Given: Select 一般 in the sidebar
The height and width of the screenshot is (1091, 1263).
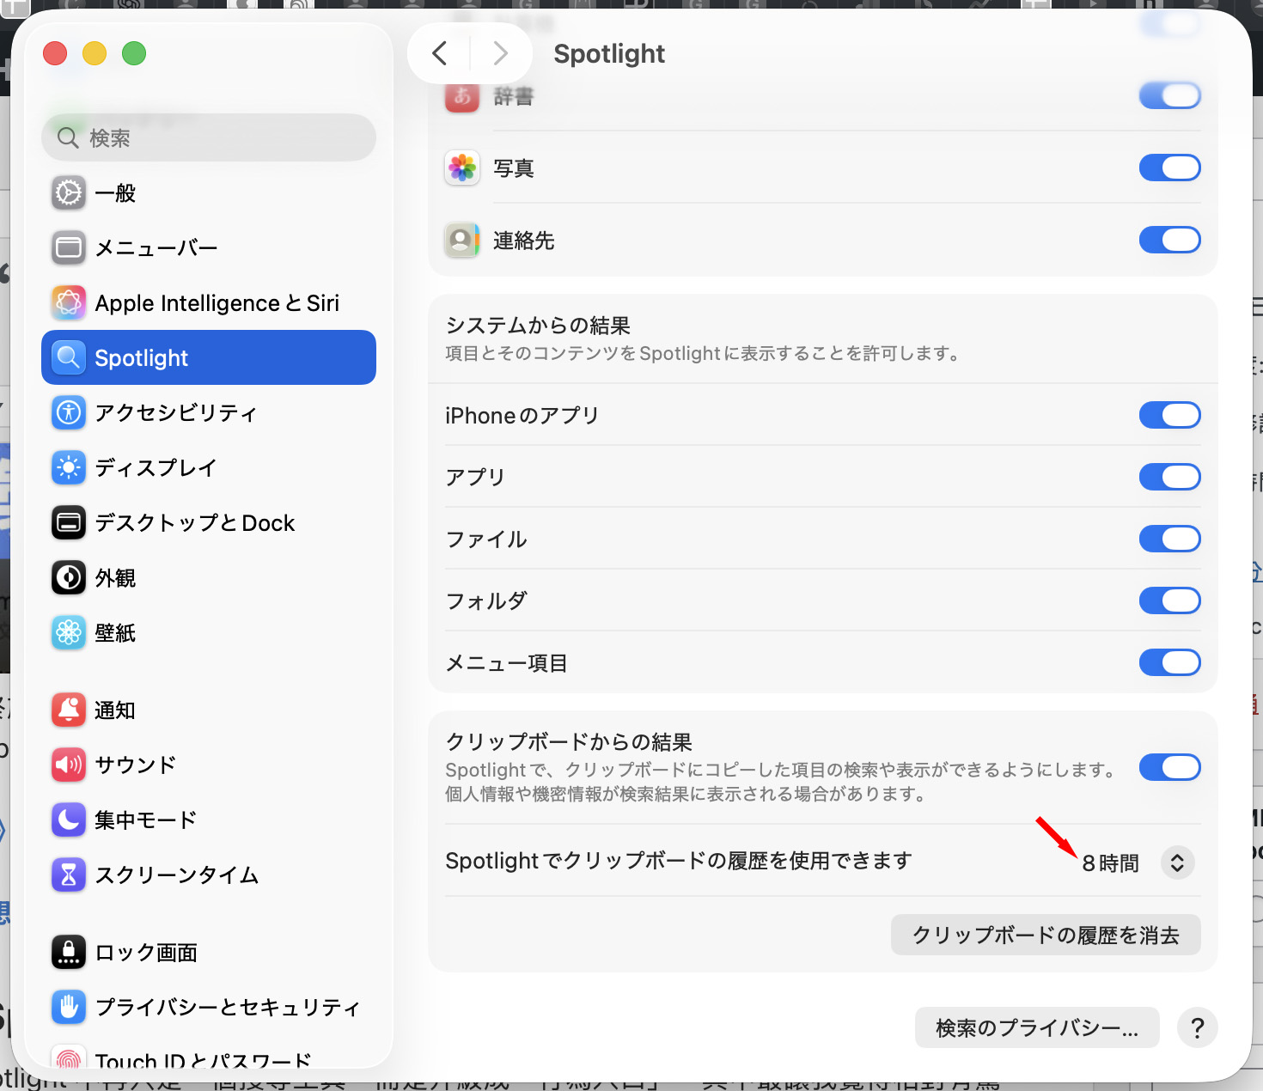Looking at the screenshot, I should [115, 193].
